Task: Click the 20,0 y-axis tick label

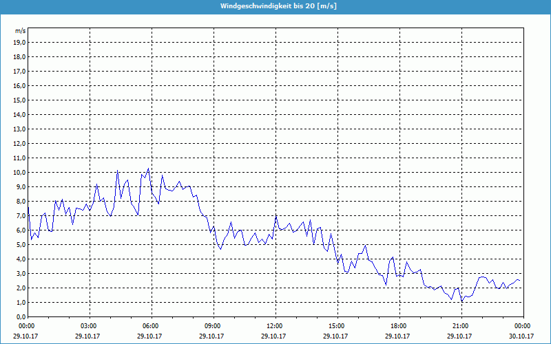Action: (x=19, y=28)
